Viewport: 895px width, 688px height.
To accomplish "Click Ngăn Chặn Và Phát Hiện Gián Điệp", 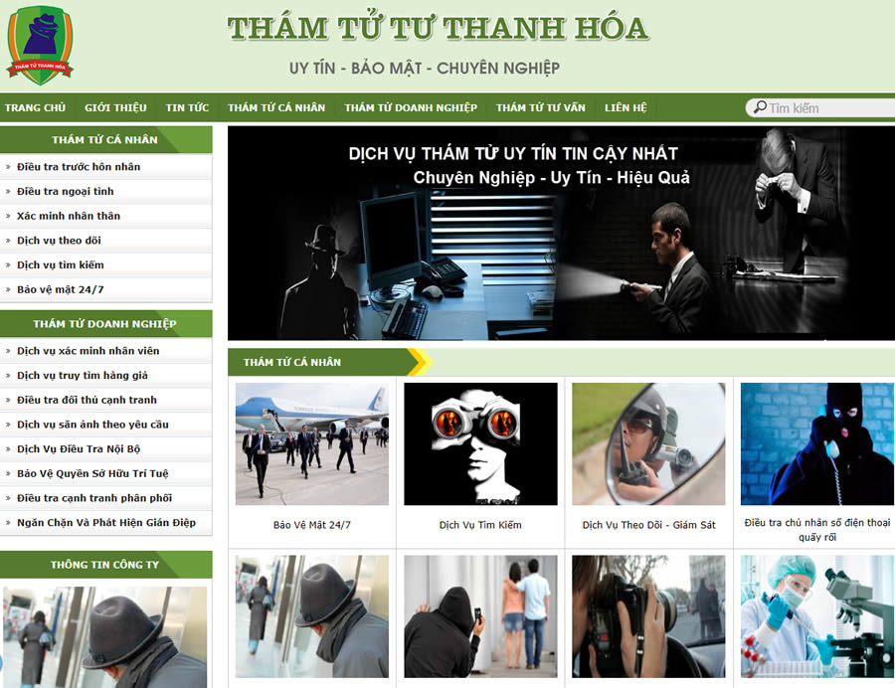I will point(106,523).
